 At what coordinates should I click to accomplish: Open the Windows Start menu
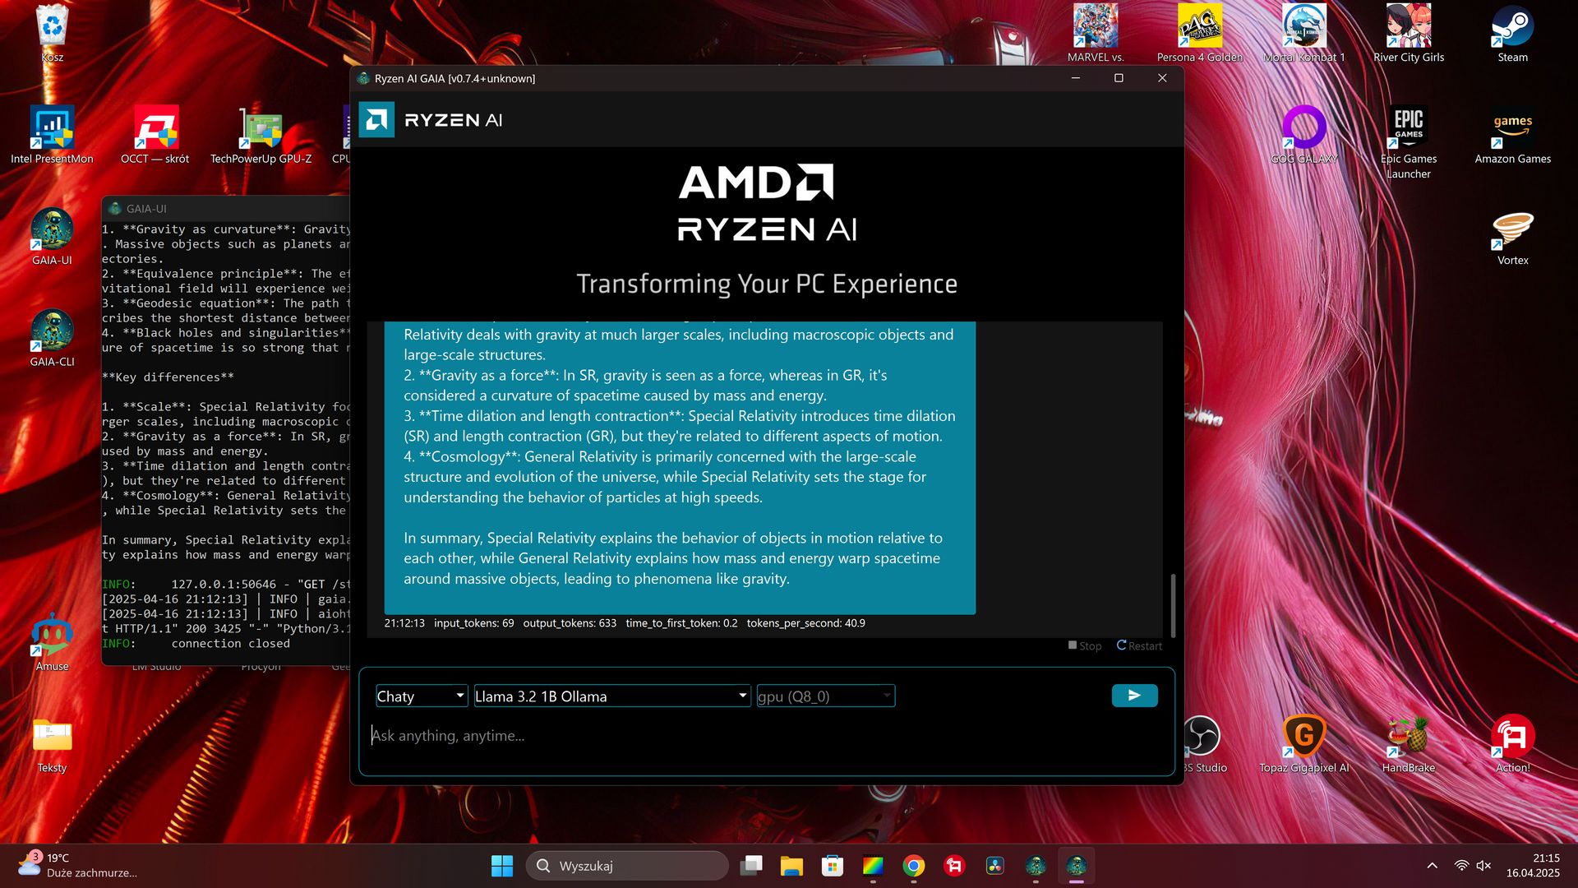(x=501, y=866)
